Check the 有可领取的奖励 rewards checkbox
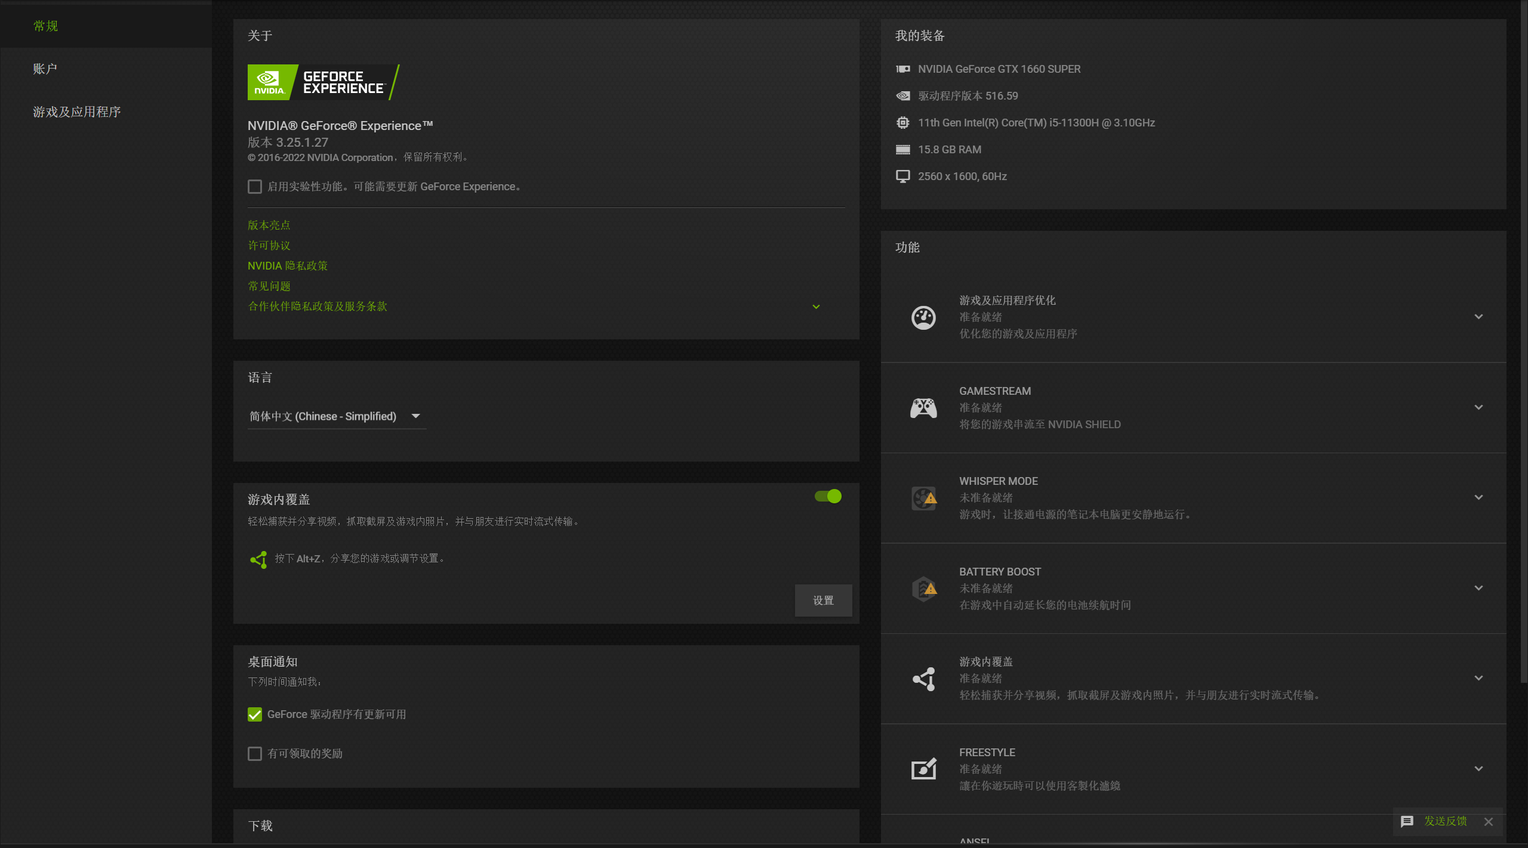Image resolution: width=1528 pixels, height=848 pixels. tap(255, 754)
